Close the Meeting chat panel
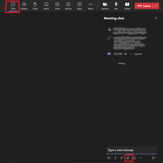The width and height of the screenshot is (163, 163). coord(156,18)
